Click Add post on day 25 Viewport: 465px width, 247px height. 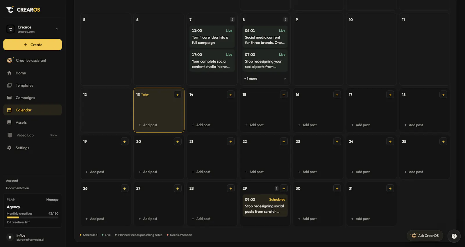[x=414, y=172]
